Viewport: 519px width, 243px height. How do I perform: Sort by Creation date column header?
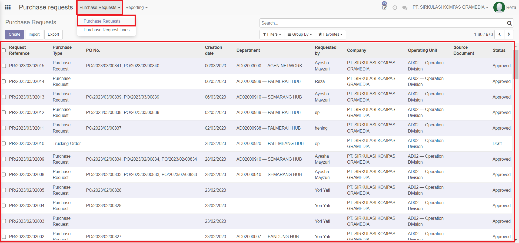pyautogui.click(x=213, y=50)
